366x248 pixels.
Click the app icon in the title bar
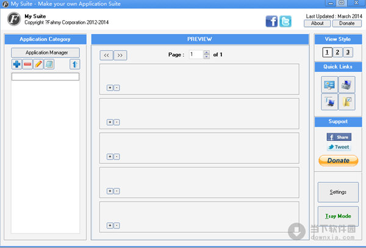coord(5,4)
